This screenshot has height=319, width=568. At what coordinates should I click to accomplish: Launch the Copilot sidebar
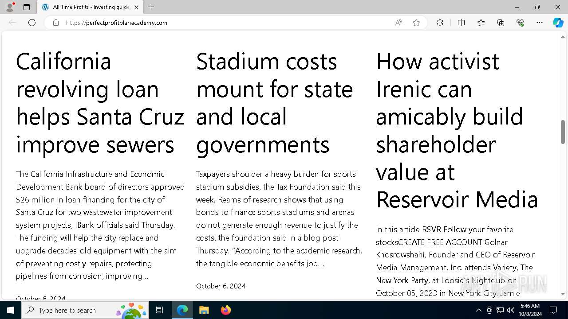(558, 23)
